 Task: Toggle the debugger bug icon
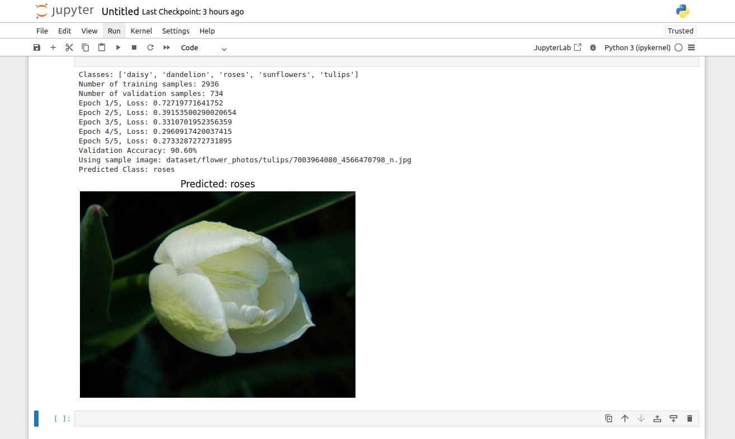(x=593, y=48)
